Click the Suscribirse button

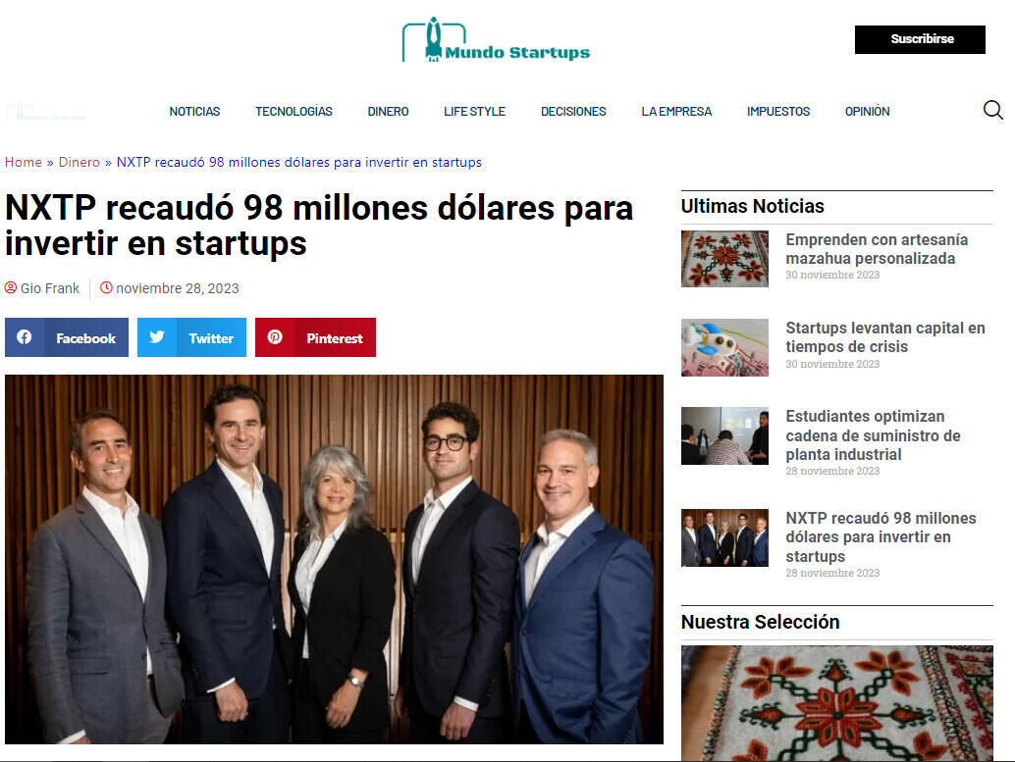tap(920, 39)
